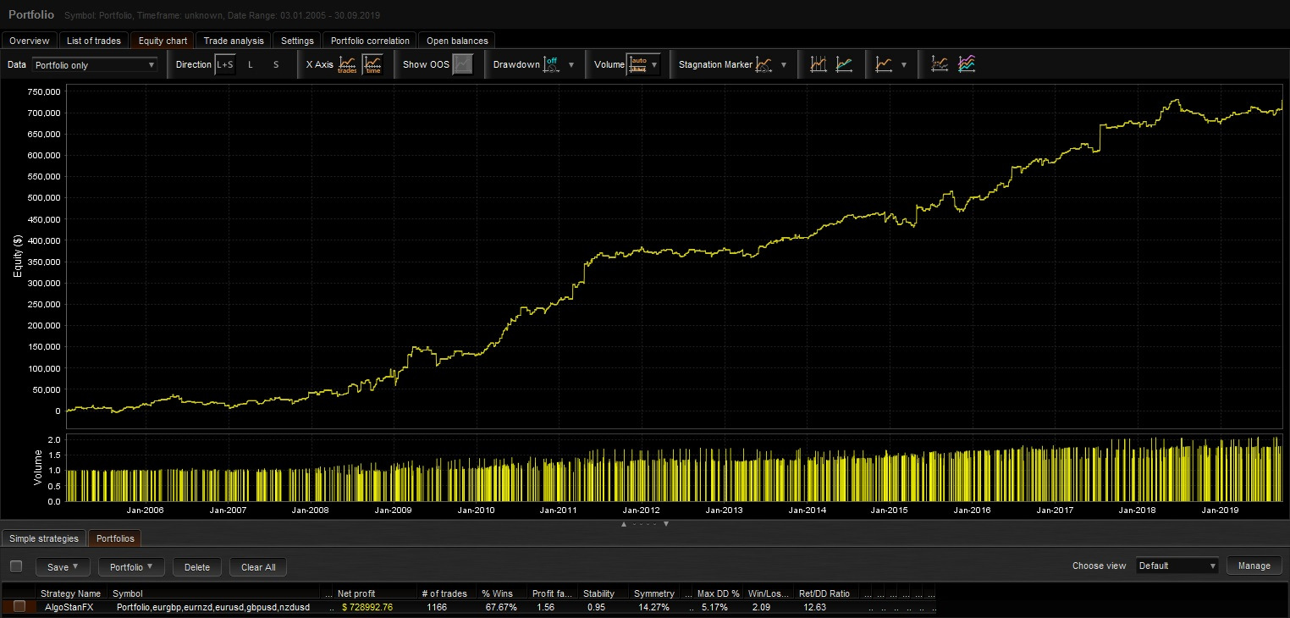The width and height of the screenshot is (1290, 618).
Task: Expand the Save dropdown button
Action: 63,566
